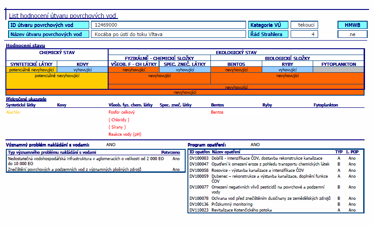Click the 'Řád Strahlera' label

click(x=269, y=34)
